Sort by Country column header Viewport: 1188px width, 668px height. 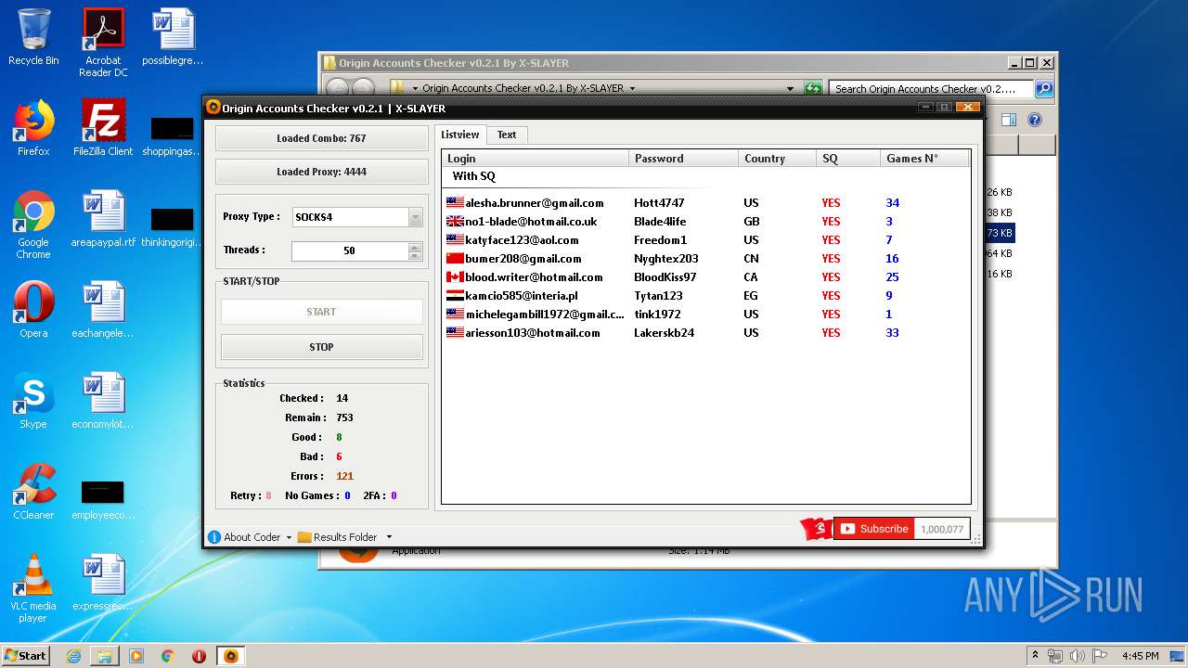click(x=778, y=159)
